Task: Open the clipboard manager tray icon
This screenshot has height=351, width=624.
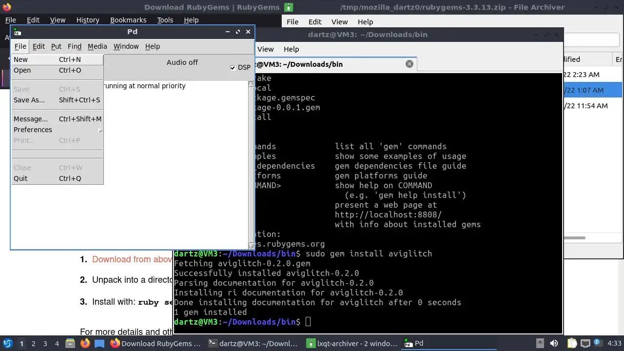Action: (572, 344)
